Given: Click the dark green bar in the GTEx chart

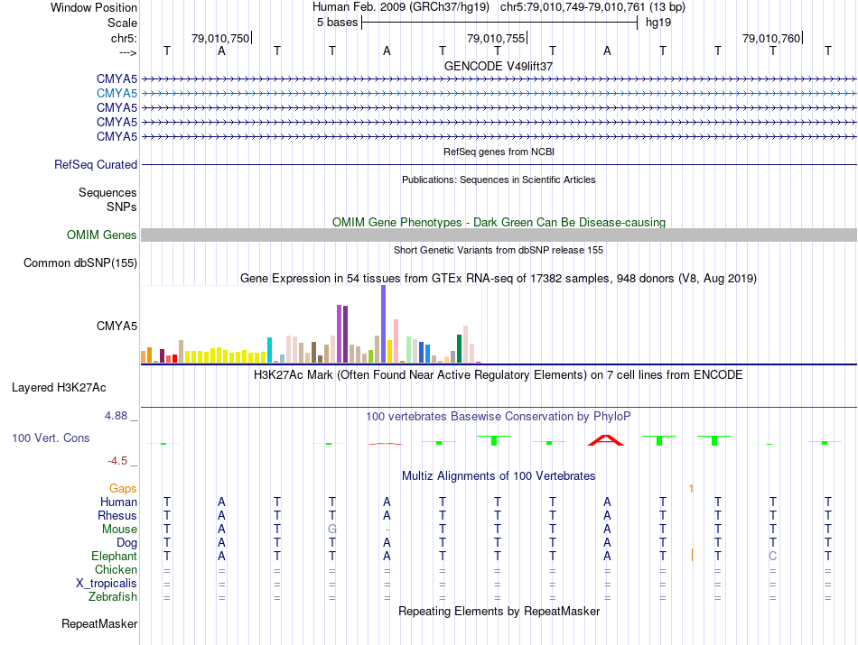Looking at the screenshot, I should click(459, 349).
